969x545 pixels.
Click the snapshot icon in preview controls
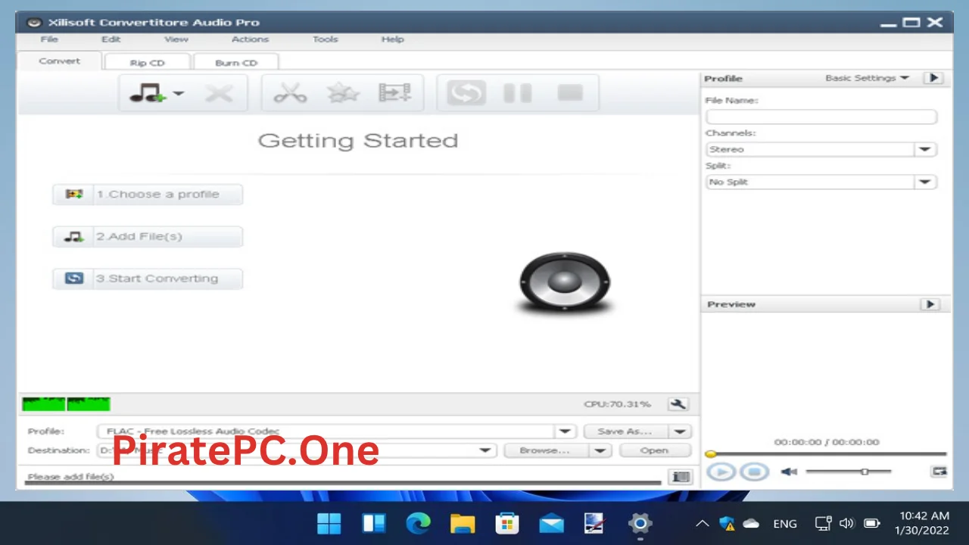tap(939, 472)
